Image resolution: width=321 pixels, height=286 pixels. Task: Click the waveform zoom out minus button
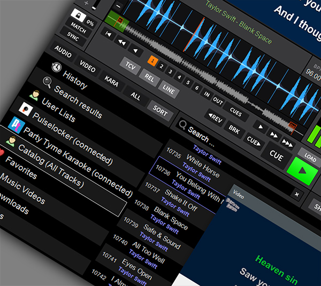(118, 7)
